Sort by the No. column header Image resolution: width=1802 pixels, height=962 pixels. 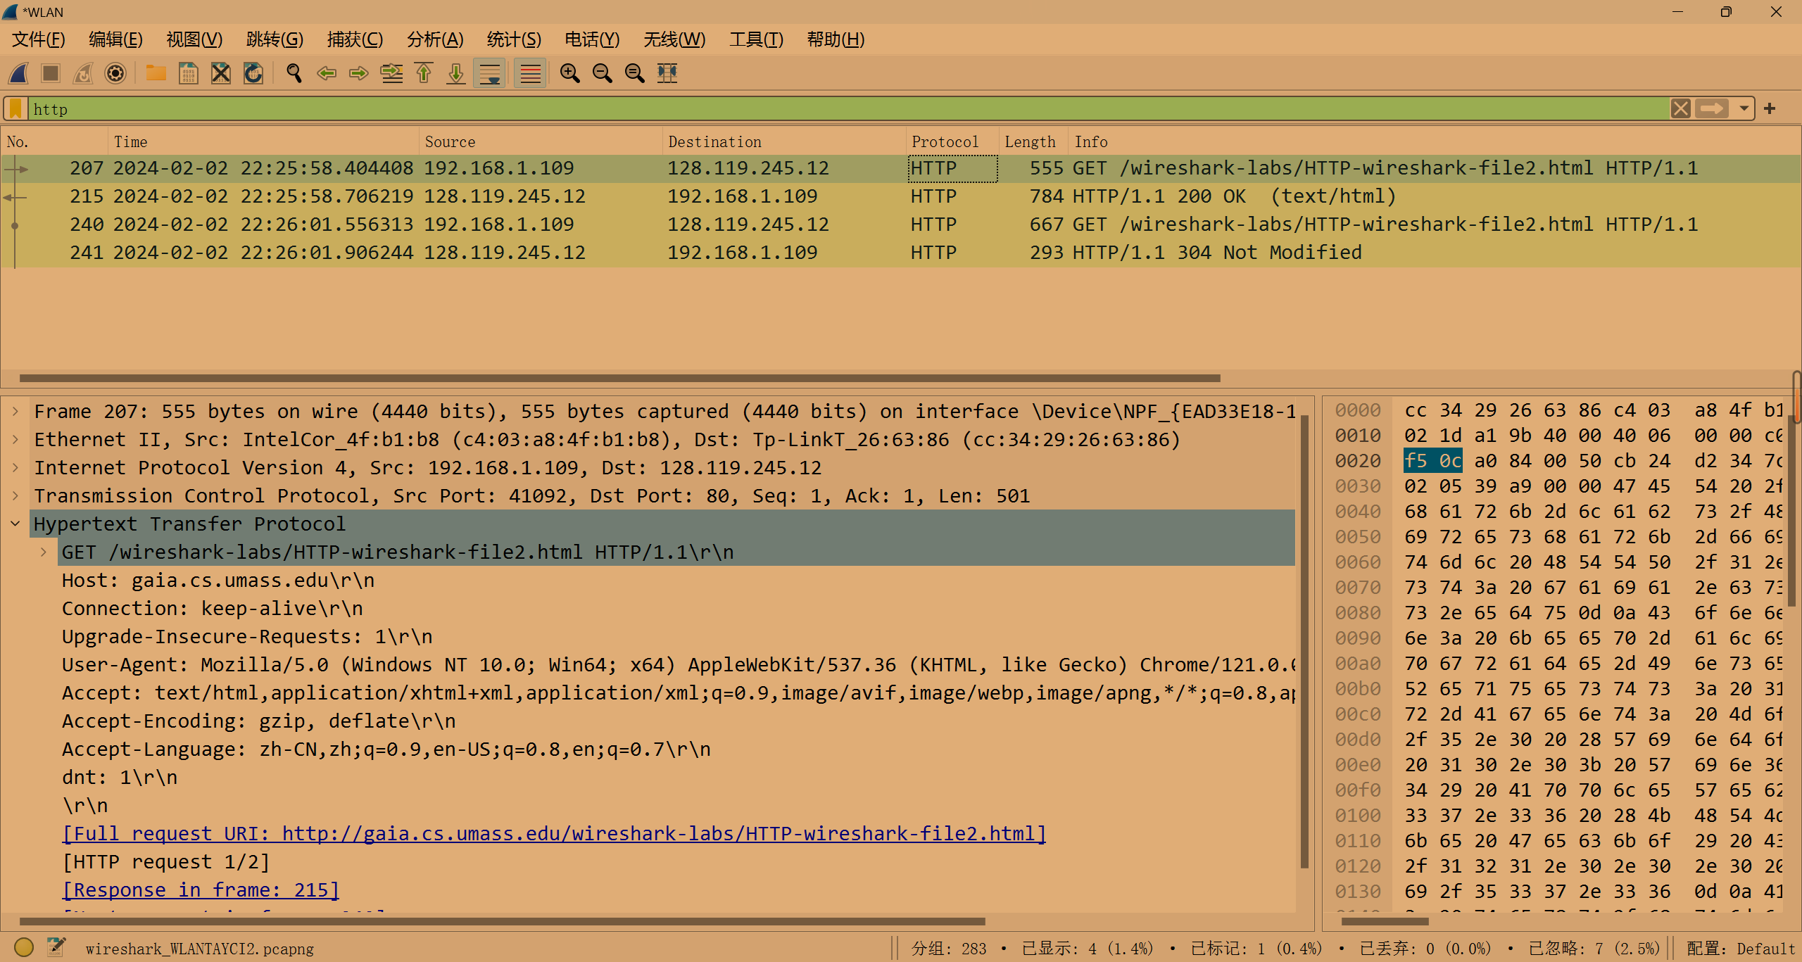pos(55,142)
